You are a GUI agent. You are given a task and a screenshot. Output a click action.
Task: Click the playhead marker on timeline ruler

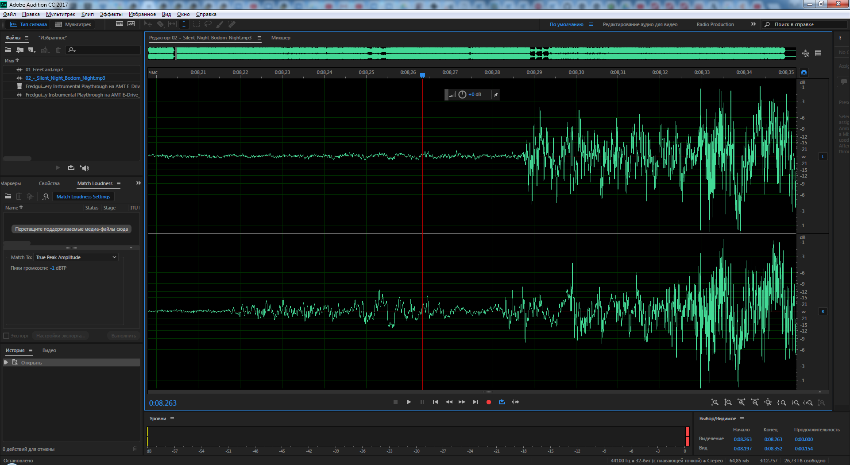[422, 75]
